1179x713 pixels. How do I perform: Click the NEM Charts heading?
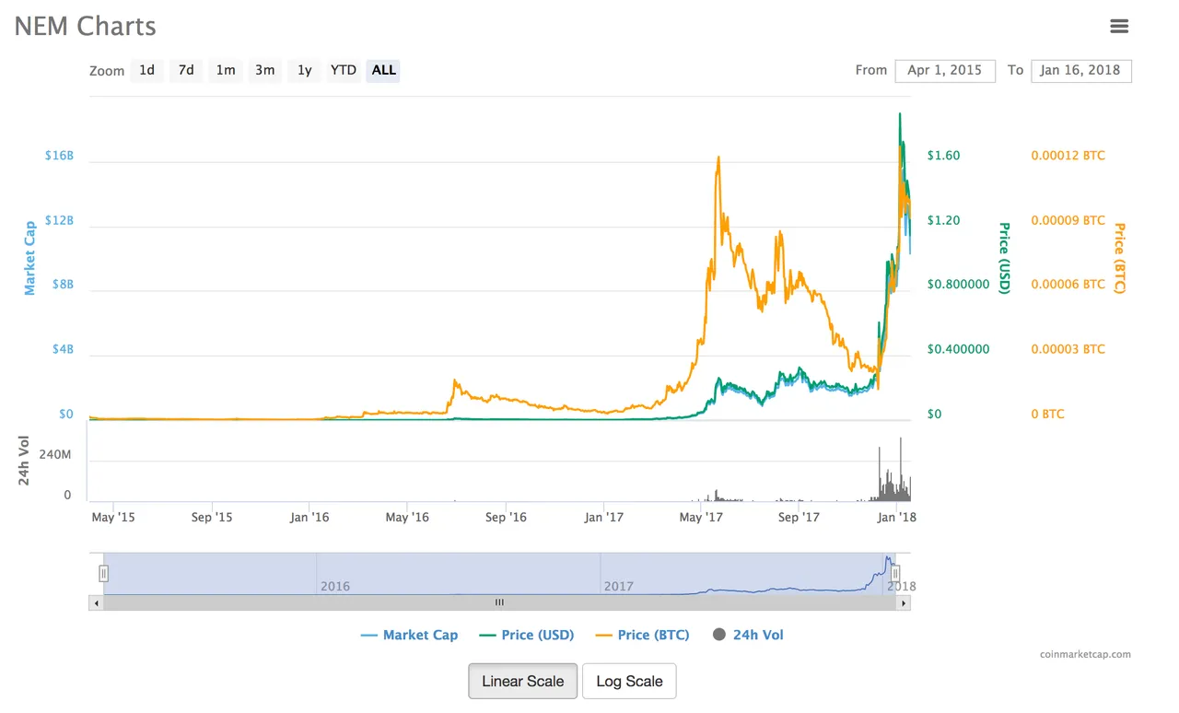[86, 26]
